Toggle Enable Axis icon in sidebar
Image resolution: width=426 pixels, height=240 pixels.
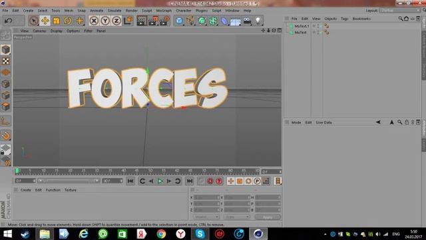5,121
